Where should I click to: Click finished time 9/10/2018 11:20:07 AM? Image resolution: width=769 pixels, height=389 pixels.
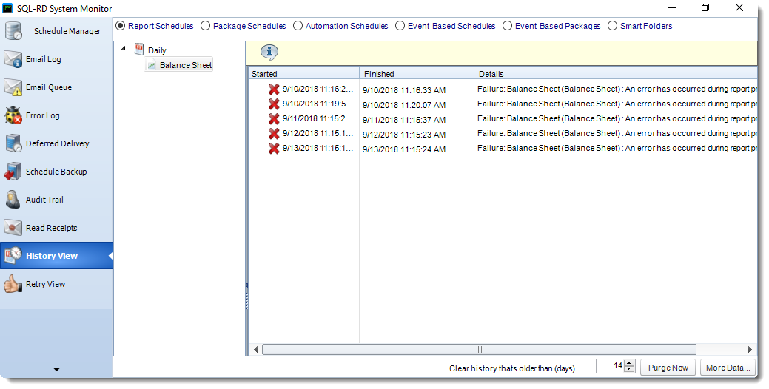coord(404,105)
